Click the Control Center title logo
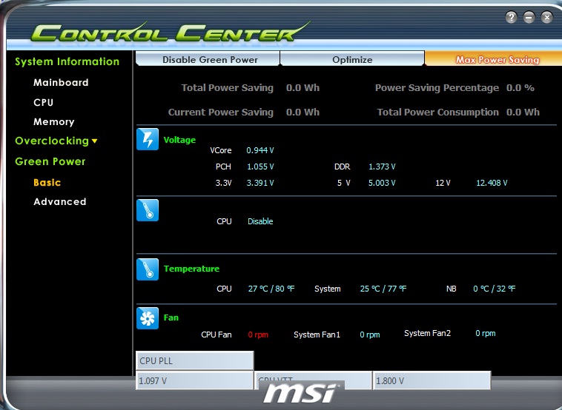Viewport: 562px width, 410px height. 171,33
